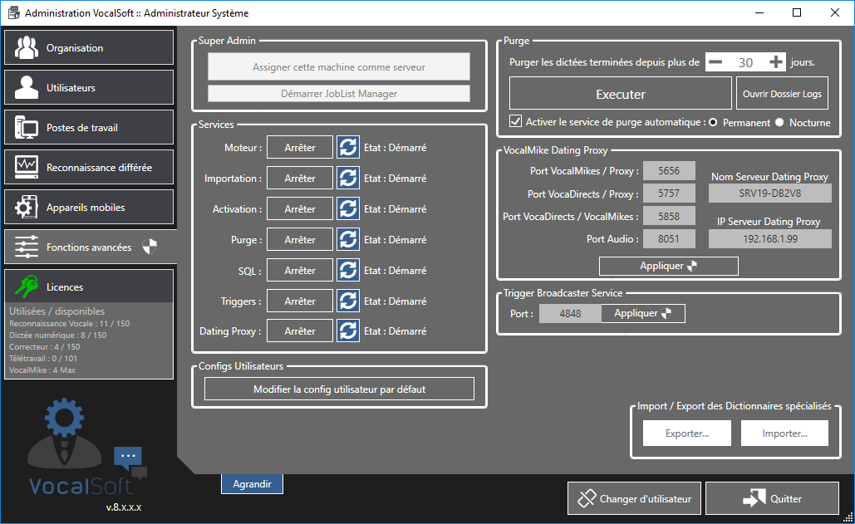The image size is (855, 524).
Task: Select Fonctions avancées section
Action: 90,247
